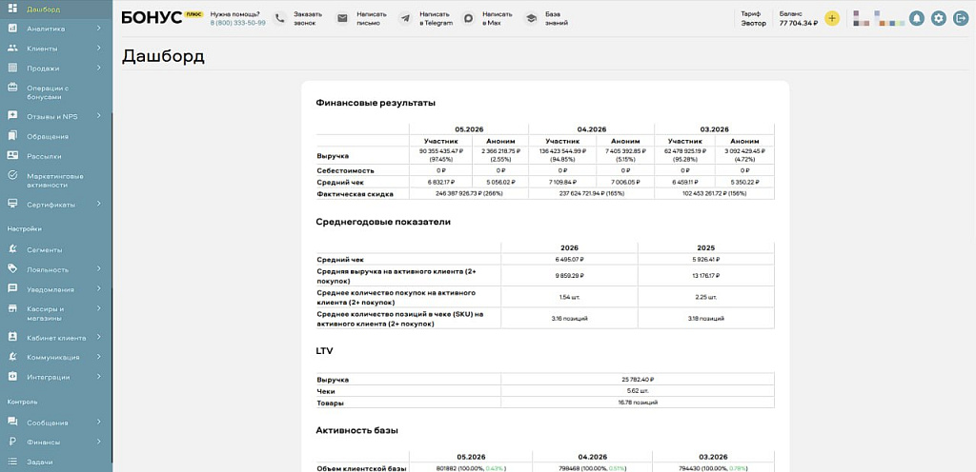
Task: Click the Финансы ruble icon
Action: tap(12, 442)
